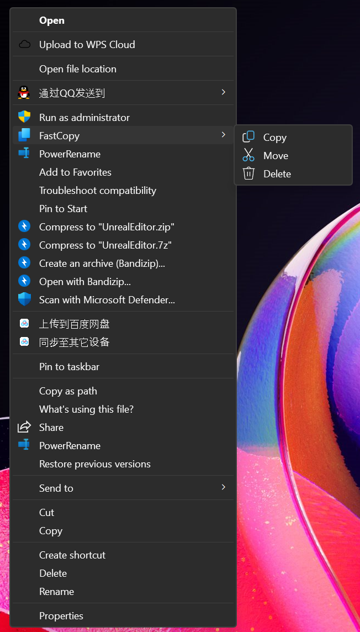Click the Bandizip icon beside Open with Bandizip
This screenshot has height=632, width=360.
24,281
